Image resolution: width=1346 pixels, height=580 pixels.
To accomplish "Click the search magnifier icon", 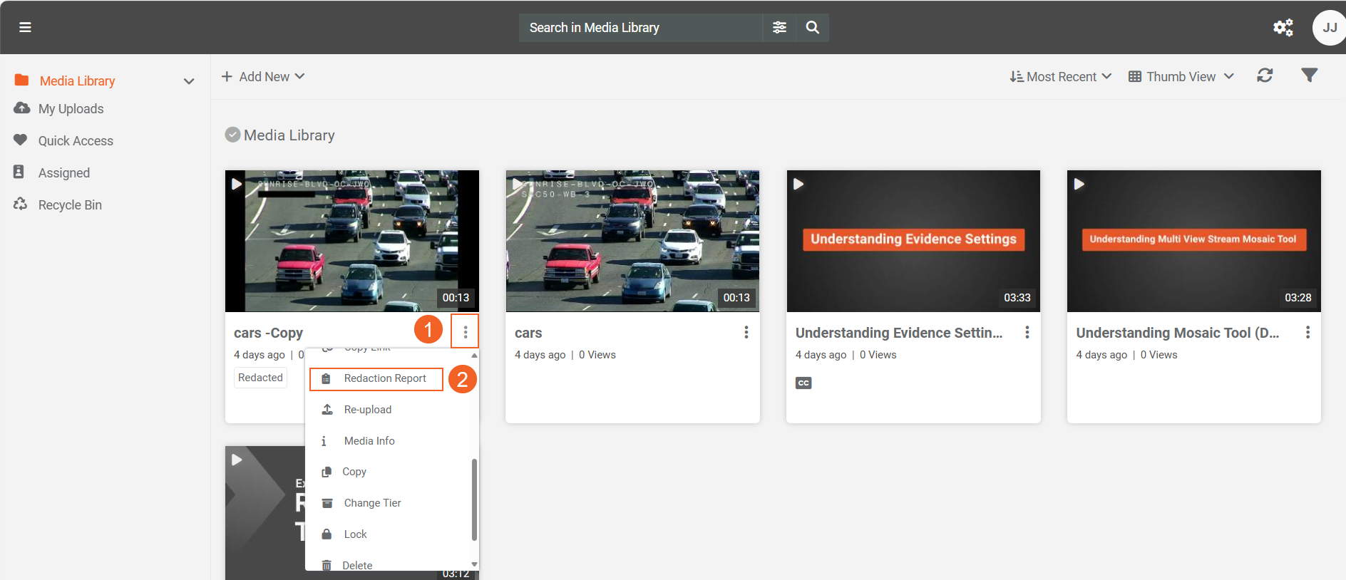I will tap(812, 27).
